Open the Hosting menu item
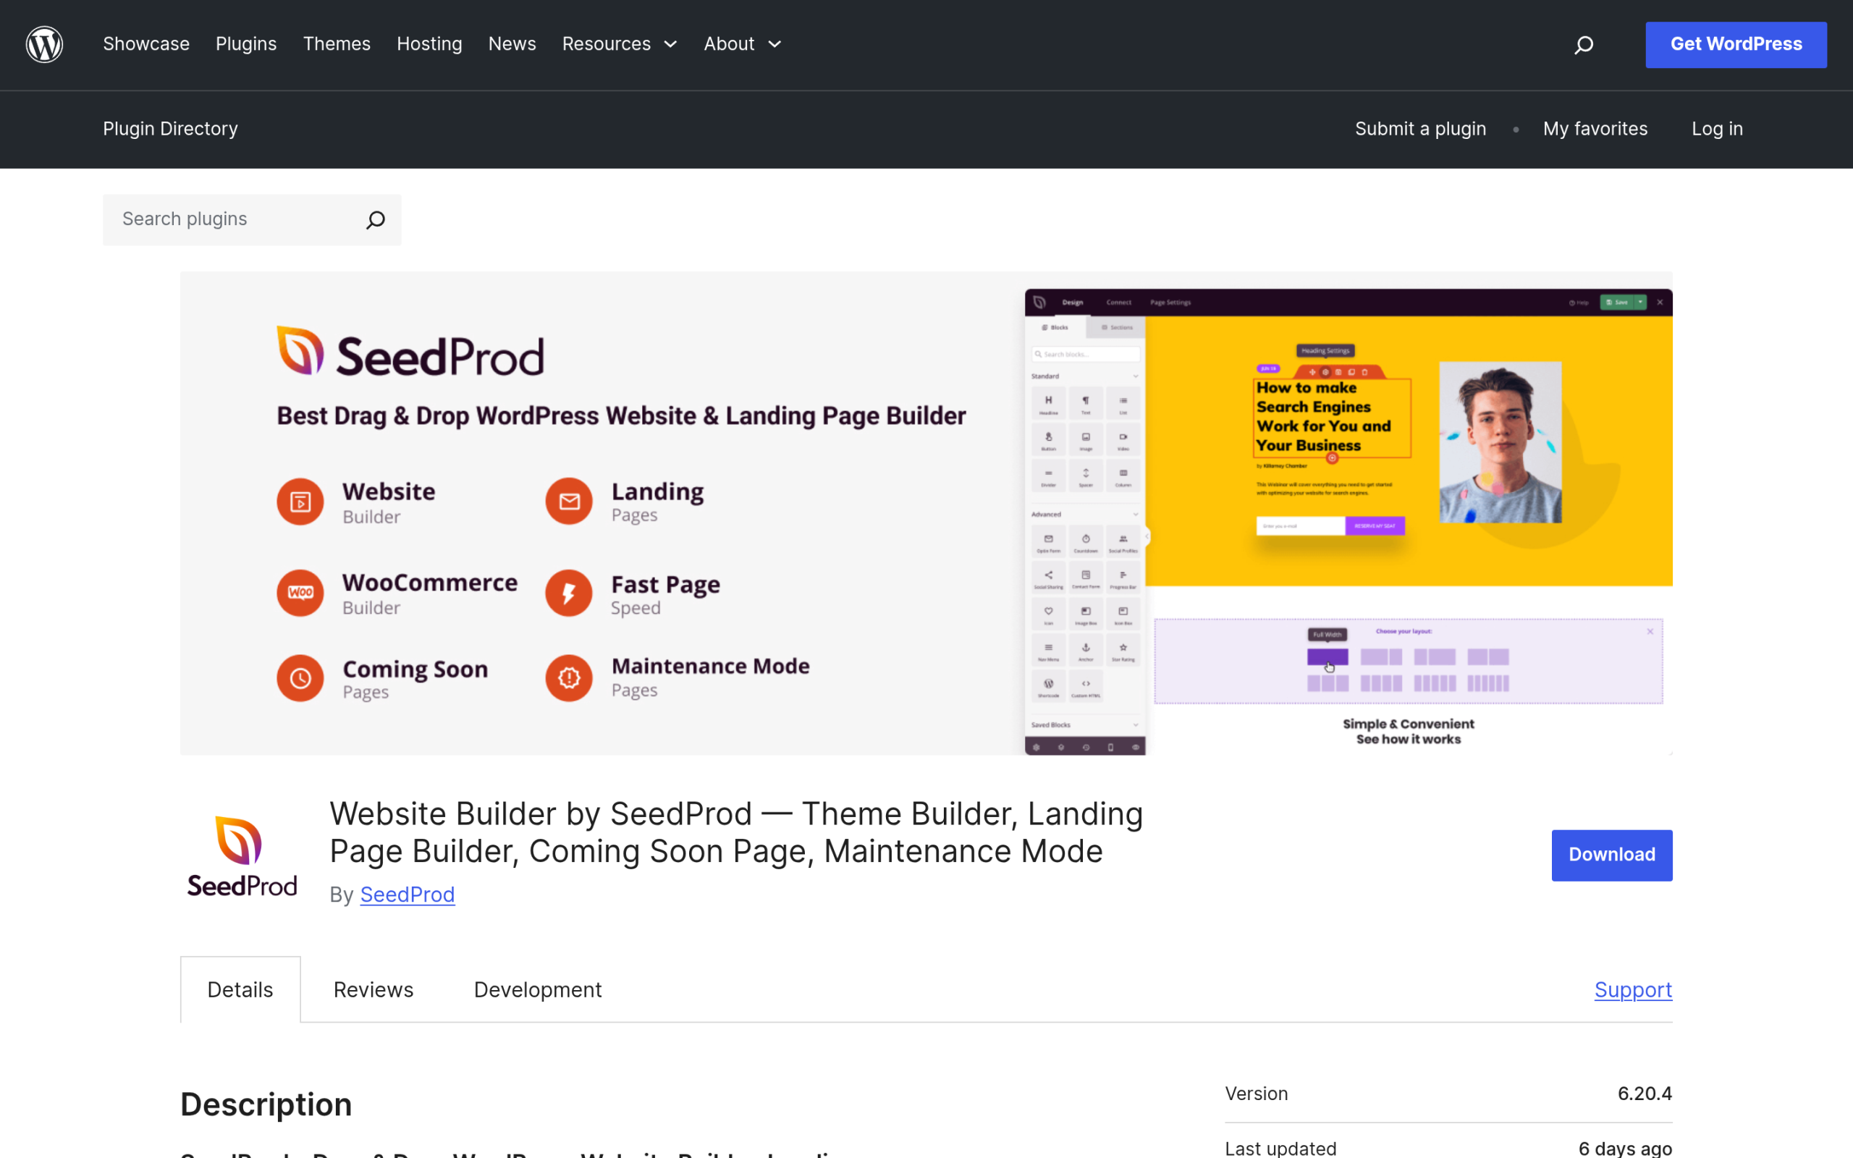Image resolution: width=1853 pixels, height=1158 pixels. (x=429, y=44)
